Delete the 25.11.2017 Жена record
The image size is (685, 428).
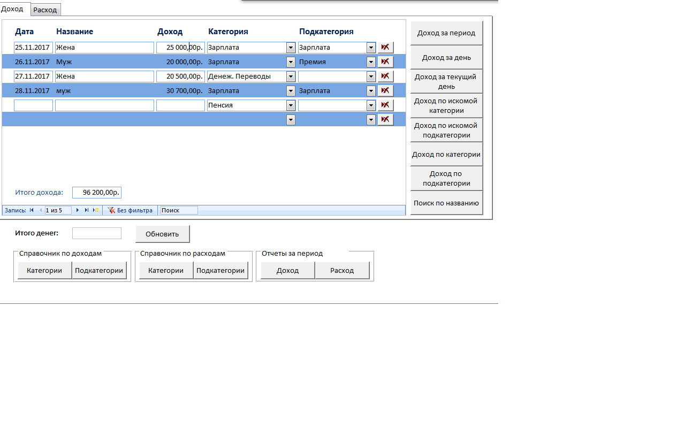coord(385,47)
